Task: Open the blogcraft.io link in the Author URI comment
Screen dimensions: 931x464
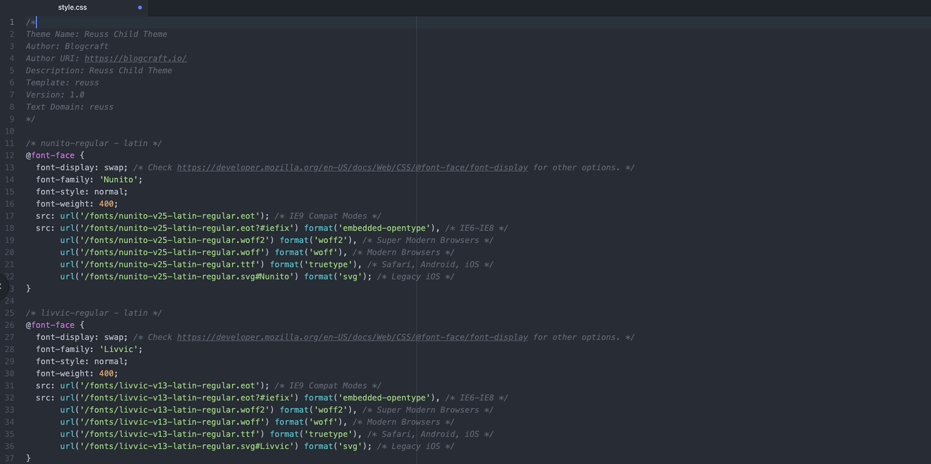Action: tap(135, 58)
